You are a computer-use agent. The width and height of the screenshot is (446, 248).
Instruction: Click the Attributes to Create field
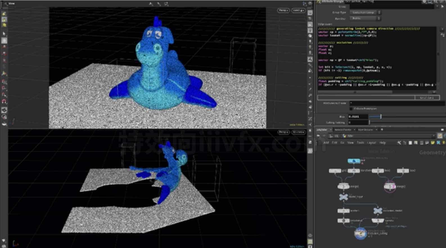click(397, 103)
